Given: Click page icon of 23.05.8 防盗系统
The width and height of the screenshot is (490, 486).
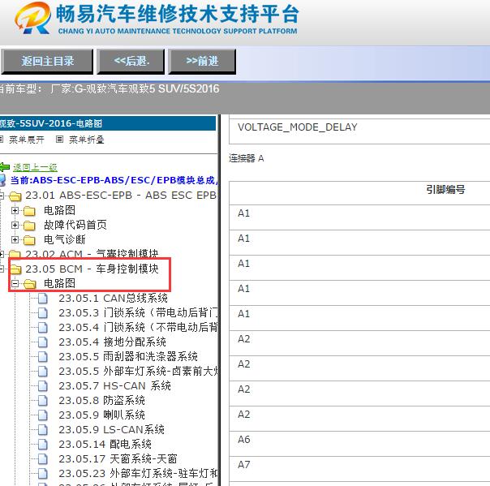Looking at the screenshot, I should (43, 401).
